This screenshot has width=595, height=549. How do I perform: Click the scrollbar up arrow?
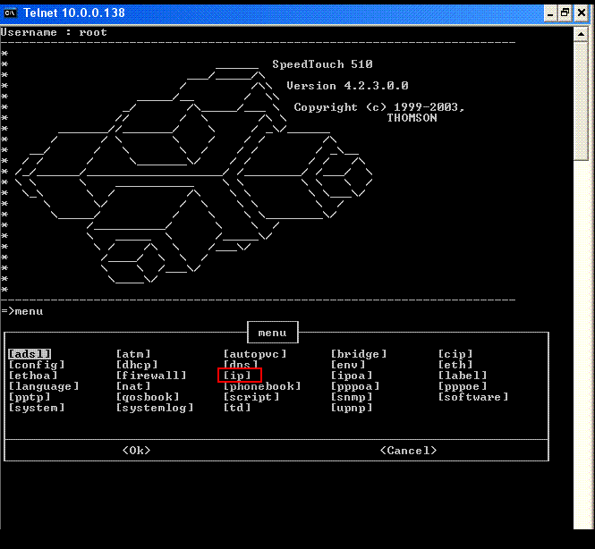(x=581, y=34)
